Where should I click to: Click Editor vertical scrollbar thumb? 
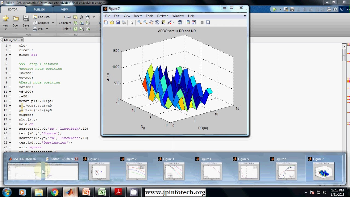coord(344,54)
